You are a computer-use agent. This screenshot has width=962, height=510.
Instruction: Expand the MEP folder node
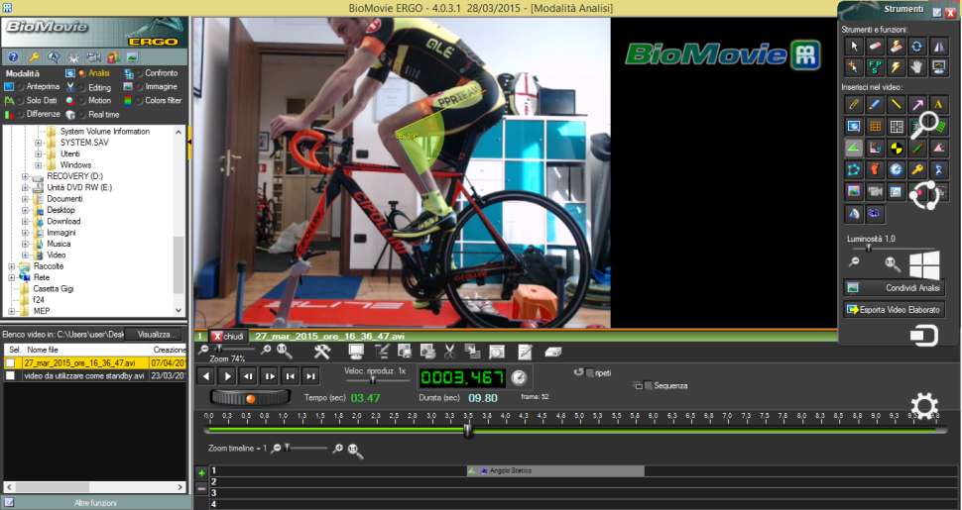pos(12,311)
